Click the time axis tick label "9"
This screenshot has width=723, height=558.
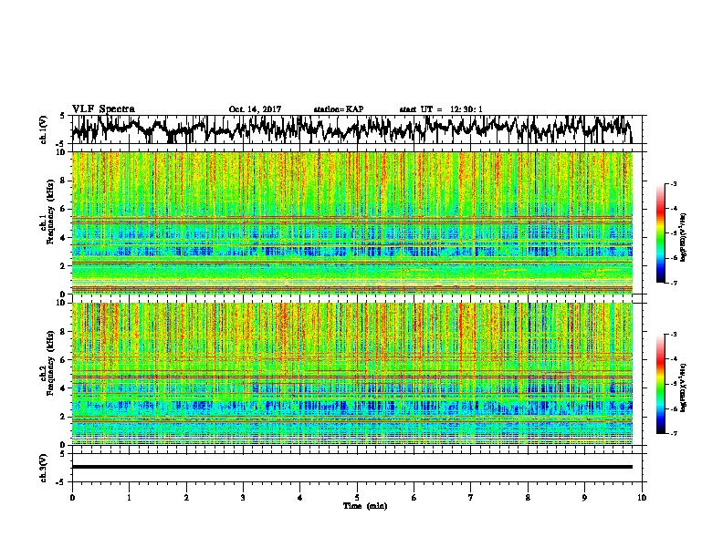click(584, 498)
